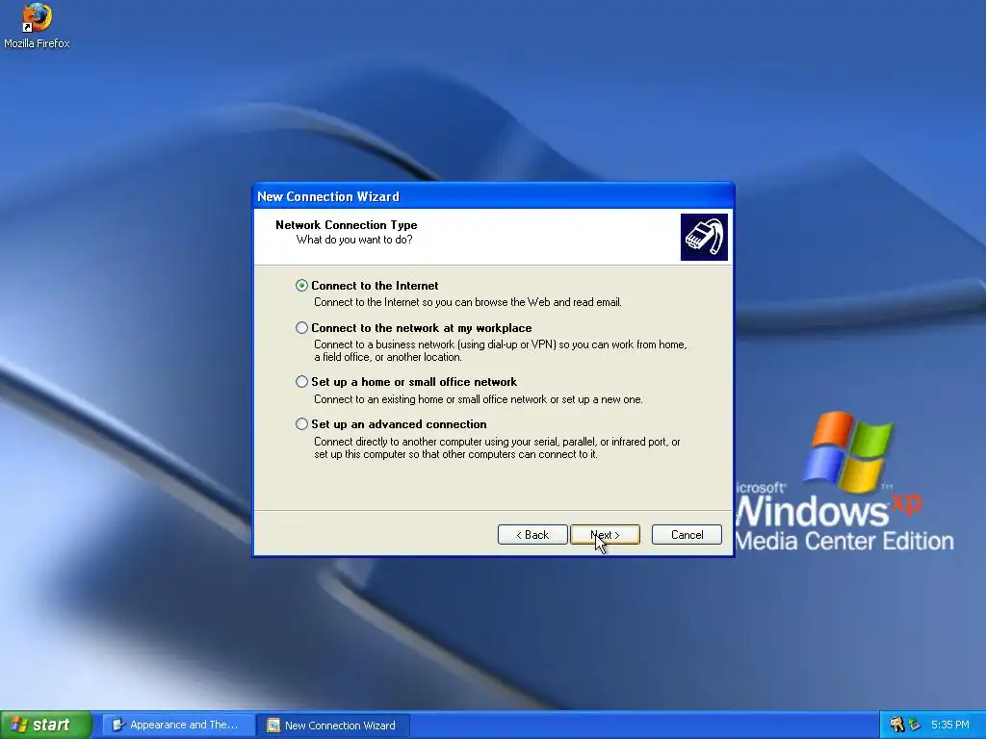Image resolution: width=986 pixels, height=739 pixels.
Task: Click 'What do you want to do?' text
Action: coord(354,240)
